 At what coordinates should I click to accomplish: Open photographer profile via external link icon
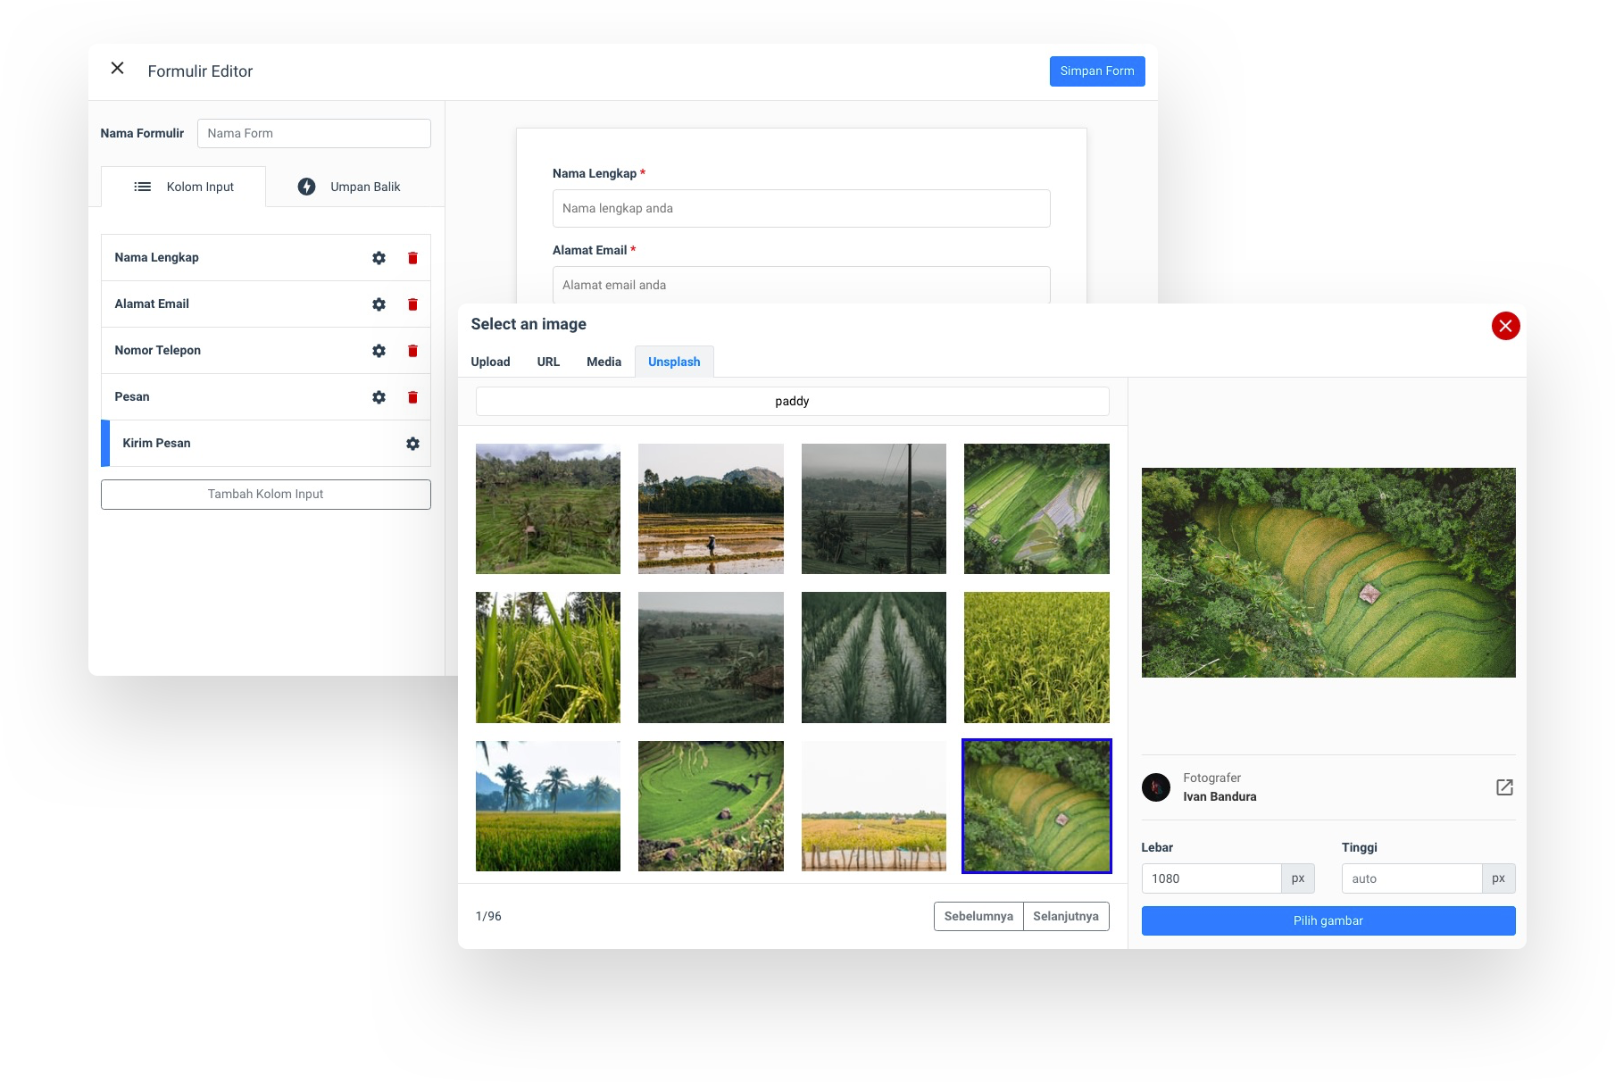(1504, 787)
